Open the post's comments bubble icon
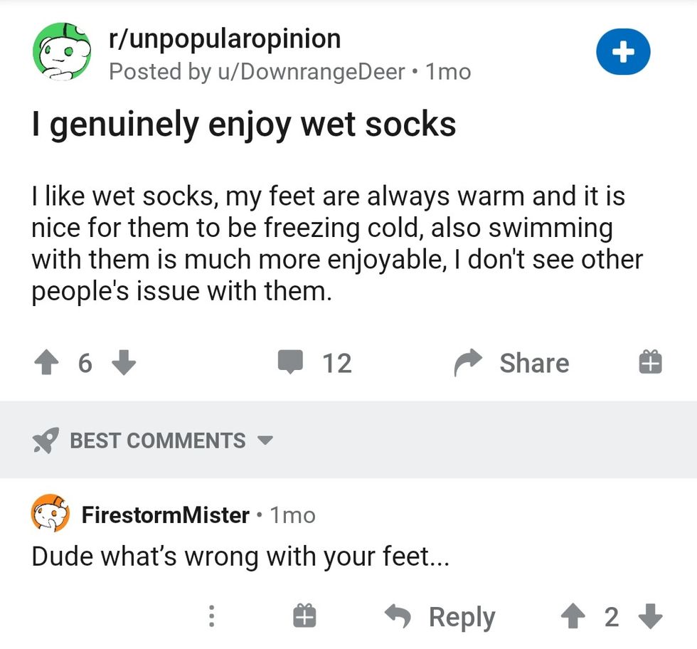The height and width of the screenshot is (649, 697). pyautogui.click(x=291, y=363)
